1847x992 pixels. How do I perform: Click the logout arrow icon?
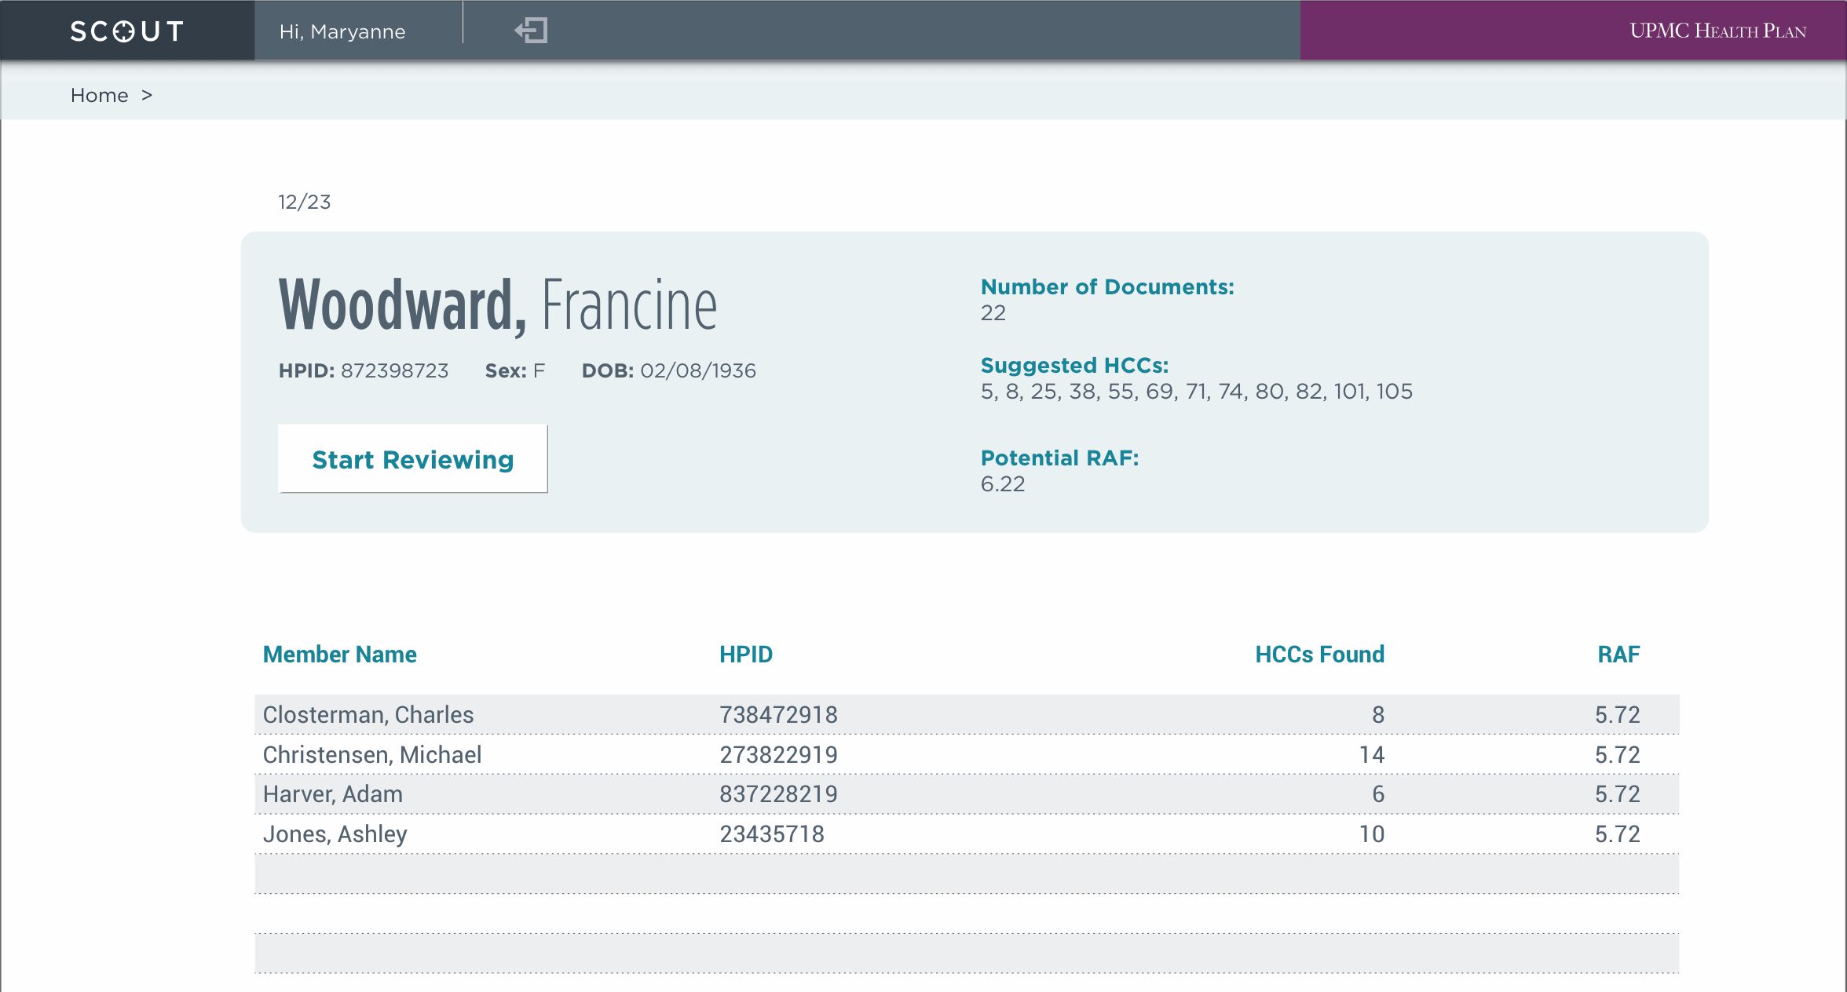click(531, 31)
